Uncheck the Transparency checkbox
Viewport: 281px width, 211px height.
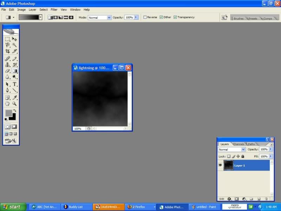[175, 17]
